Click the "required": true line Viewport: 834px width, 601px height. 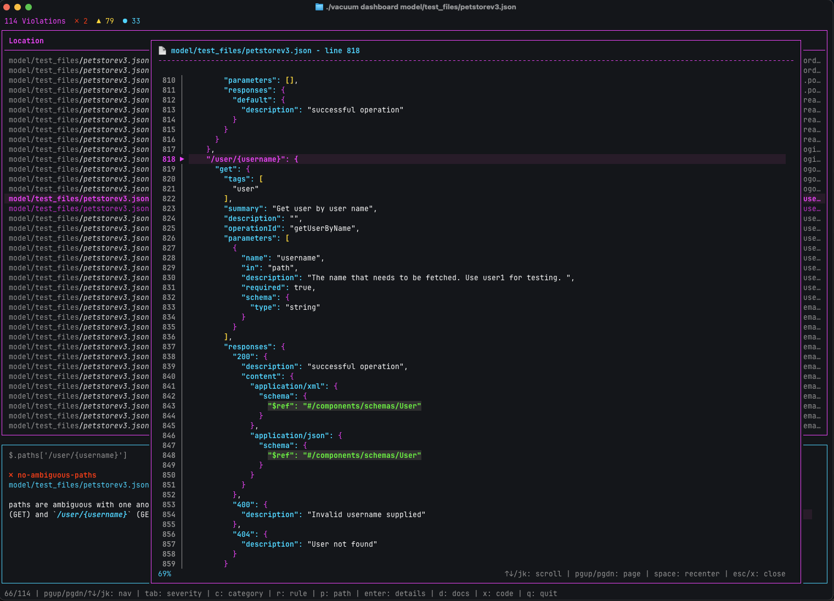tap(279, 287)
